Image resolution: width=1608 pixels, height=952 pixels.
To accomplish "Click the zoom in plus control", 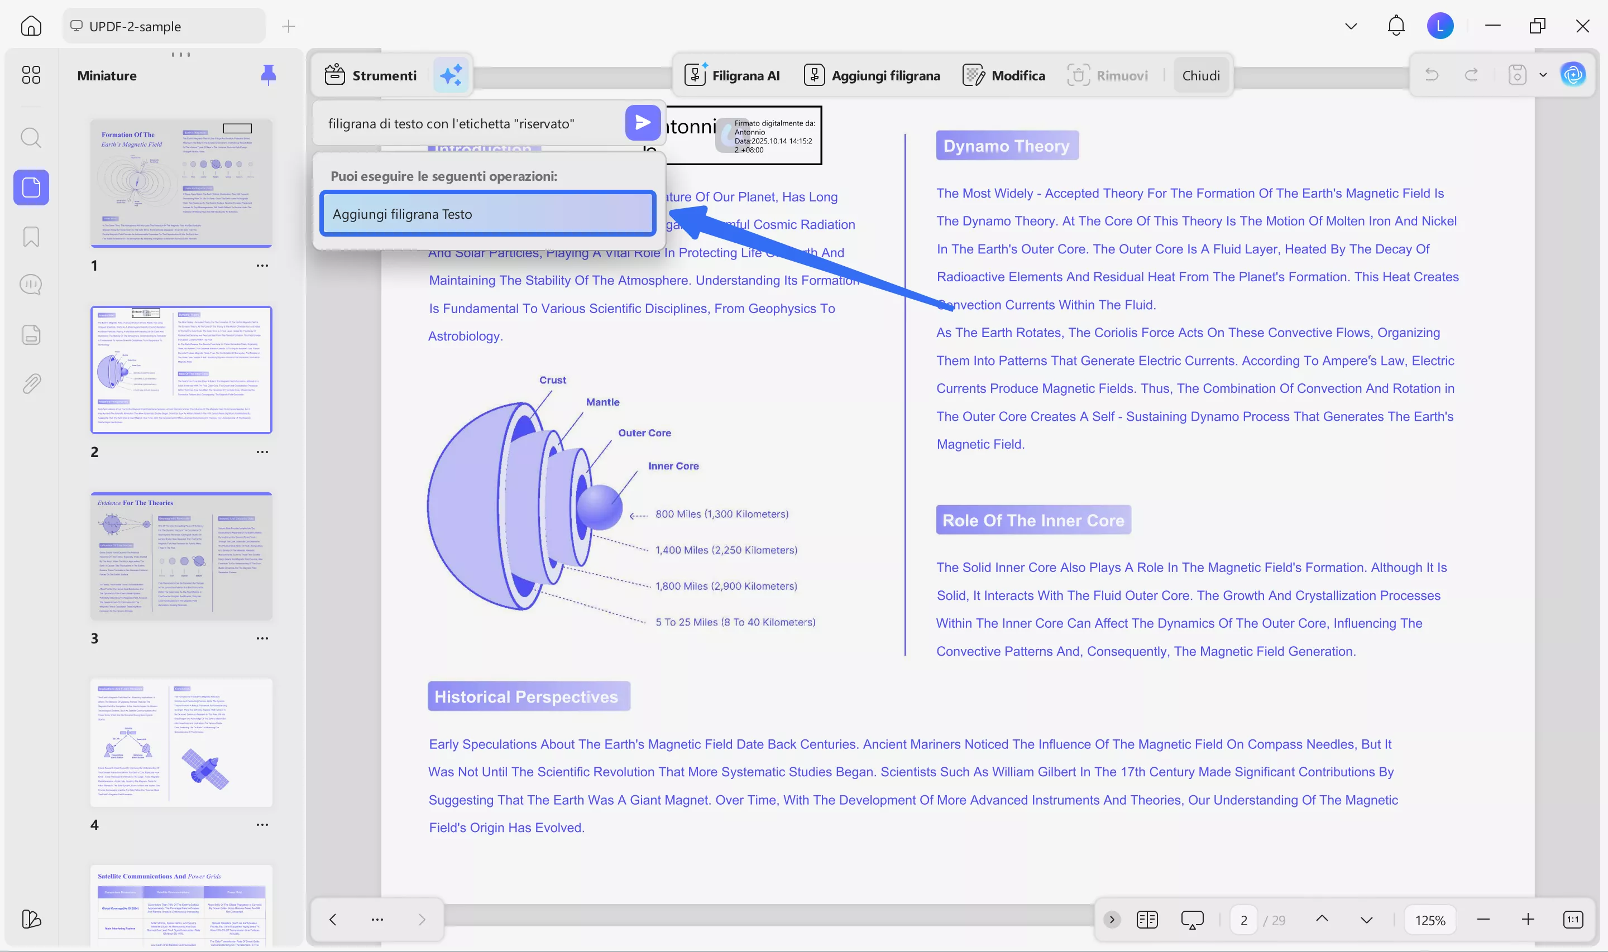I will [1528, 919].
